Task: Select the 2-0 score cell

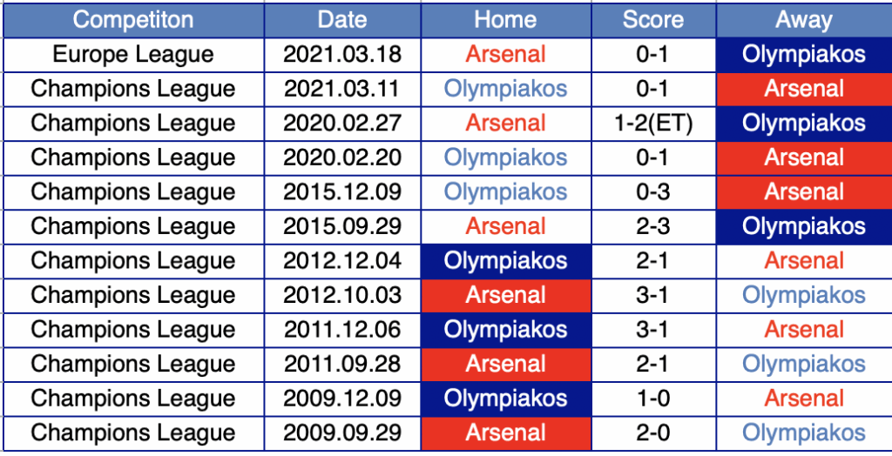Action: pyautogui.click(x=653, y=433)
